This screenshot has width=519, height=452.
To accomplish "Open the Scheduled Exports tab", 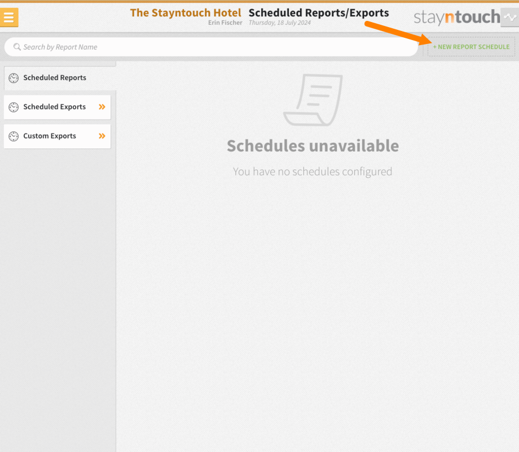I will point(58,107).
